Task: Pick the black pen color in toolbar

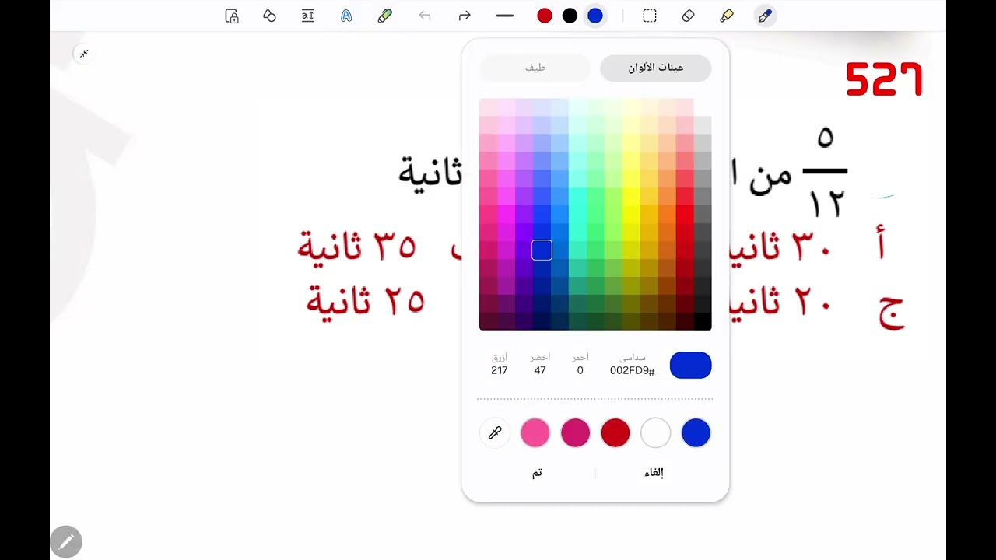Action: pos(570,16)
